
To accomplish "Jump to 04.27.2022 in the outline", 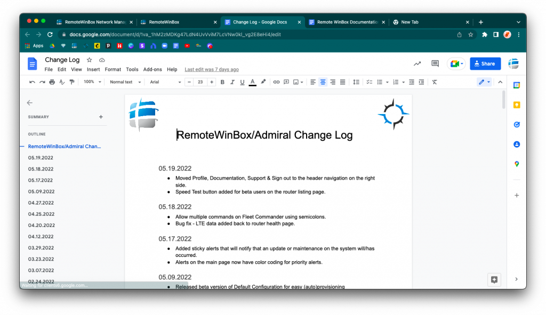I will tap(41, 203).
